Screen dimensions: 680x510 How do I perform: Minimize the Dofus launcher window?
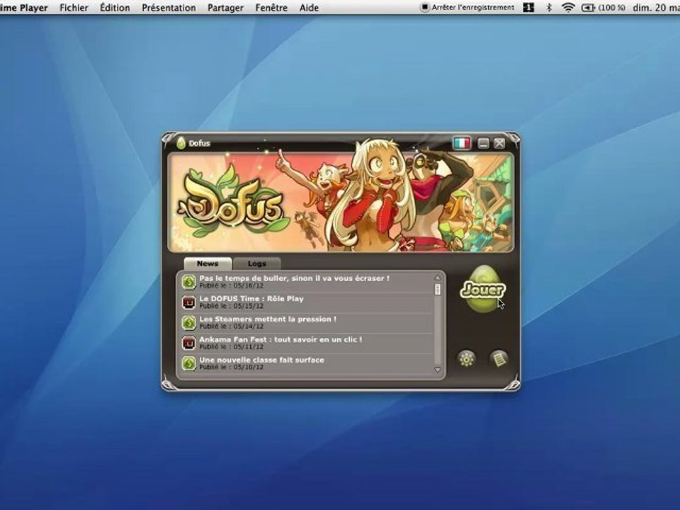483,144
